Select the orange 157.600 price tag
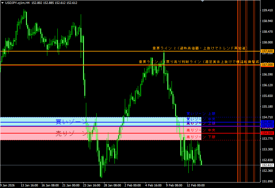Image resolution: width=275 pixels, height=188 pixels. [x=267, y=51]
